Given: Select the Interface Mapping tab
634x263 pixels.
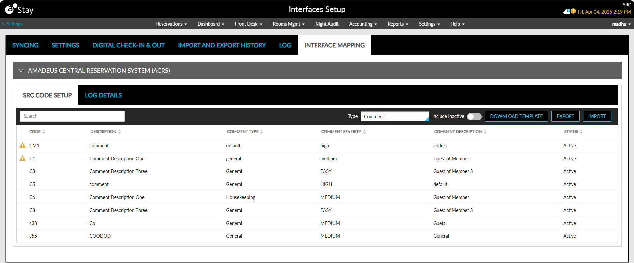Looking at the screenshot, I should [x=334, y=45].
